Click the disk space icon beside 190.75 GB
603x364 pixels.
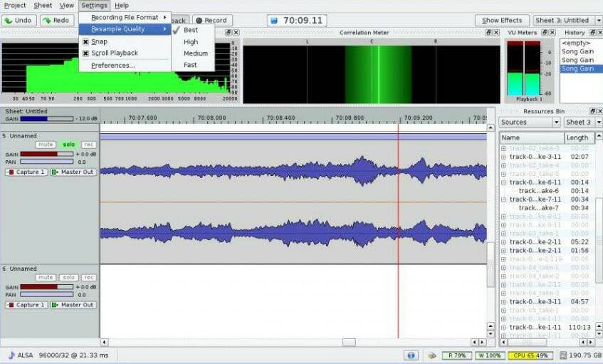coord(563,355)
